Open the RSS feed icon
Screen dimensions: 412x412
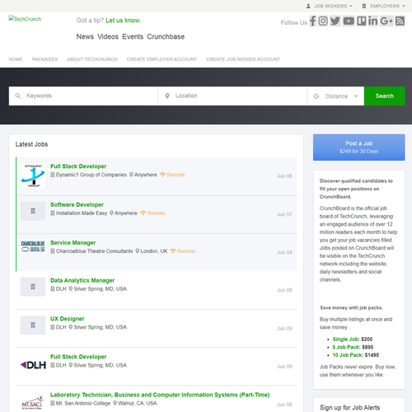click(x=400, y=21)
